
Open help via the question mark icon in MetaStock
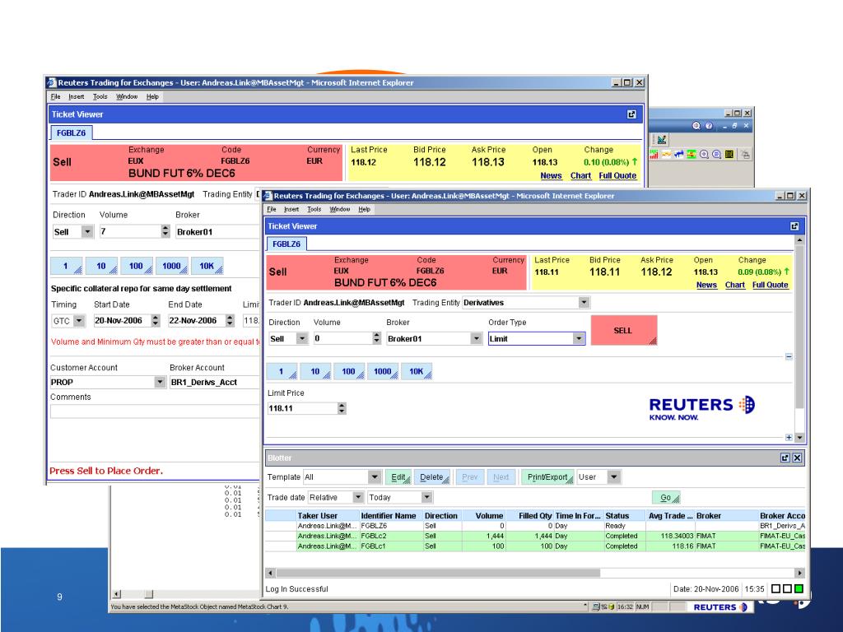pos(709,126)
